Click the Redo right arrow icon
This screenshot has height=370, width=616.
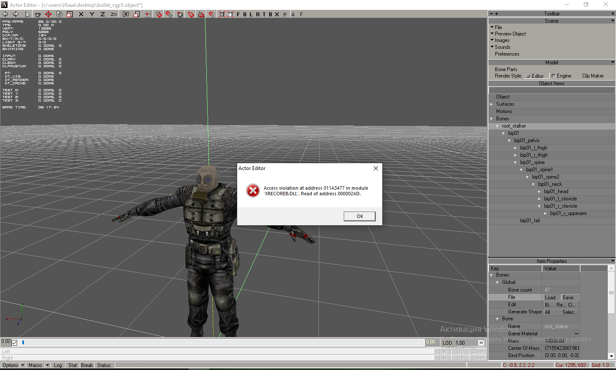click(15, 14)
